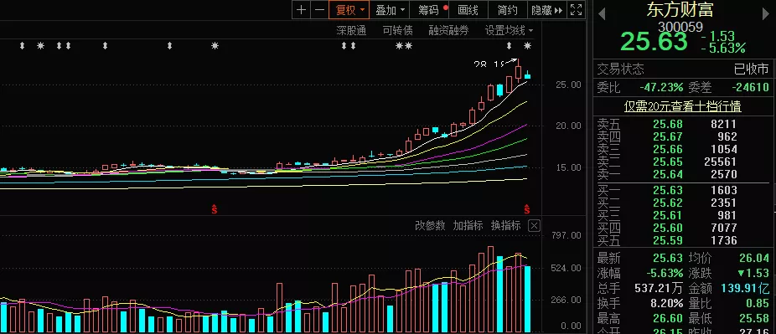Click 卖五 price 25.68
Image resolution: width=776 pixels, height=334 pixels.
pyautogui.click(x=668, y=124)
